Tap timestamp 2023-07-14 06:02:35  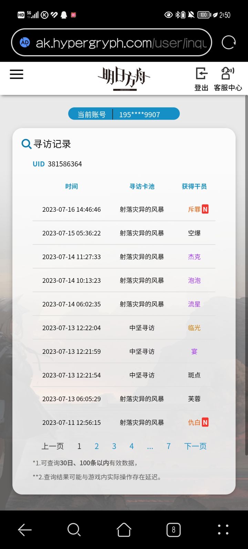(72, 304)
